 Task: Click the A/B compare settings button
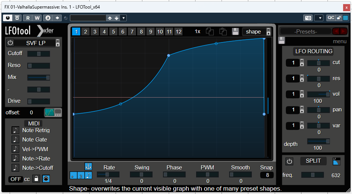coord(48,18)
